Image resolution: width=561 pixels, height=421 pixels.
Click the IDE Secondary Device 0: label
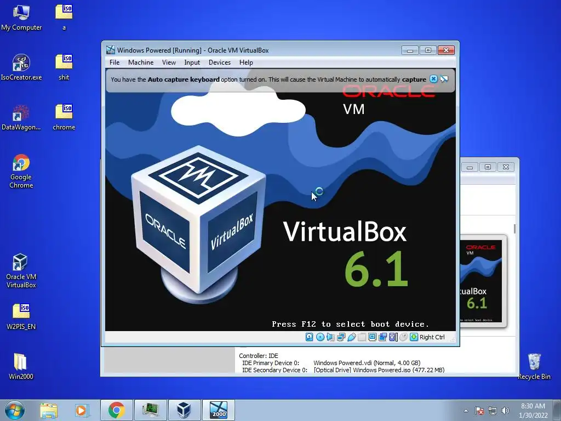coord(274,370)
